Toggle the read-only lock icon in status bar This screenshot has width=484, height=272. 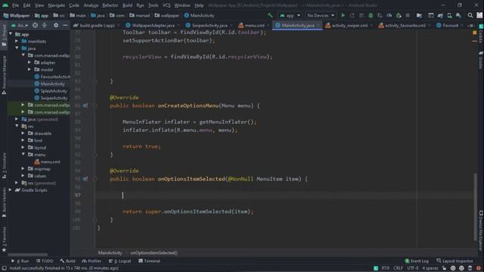coord(444,268)
